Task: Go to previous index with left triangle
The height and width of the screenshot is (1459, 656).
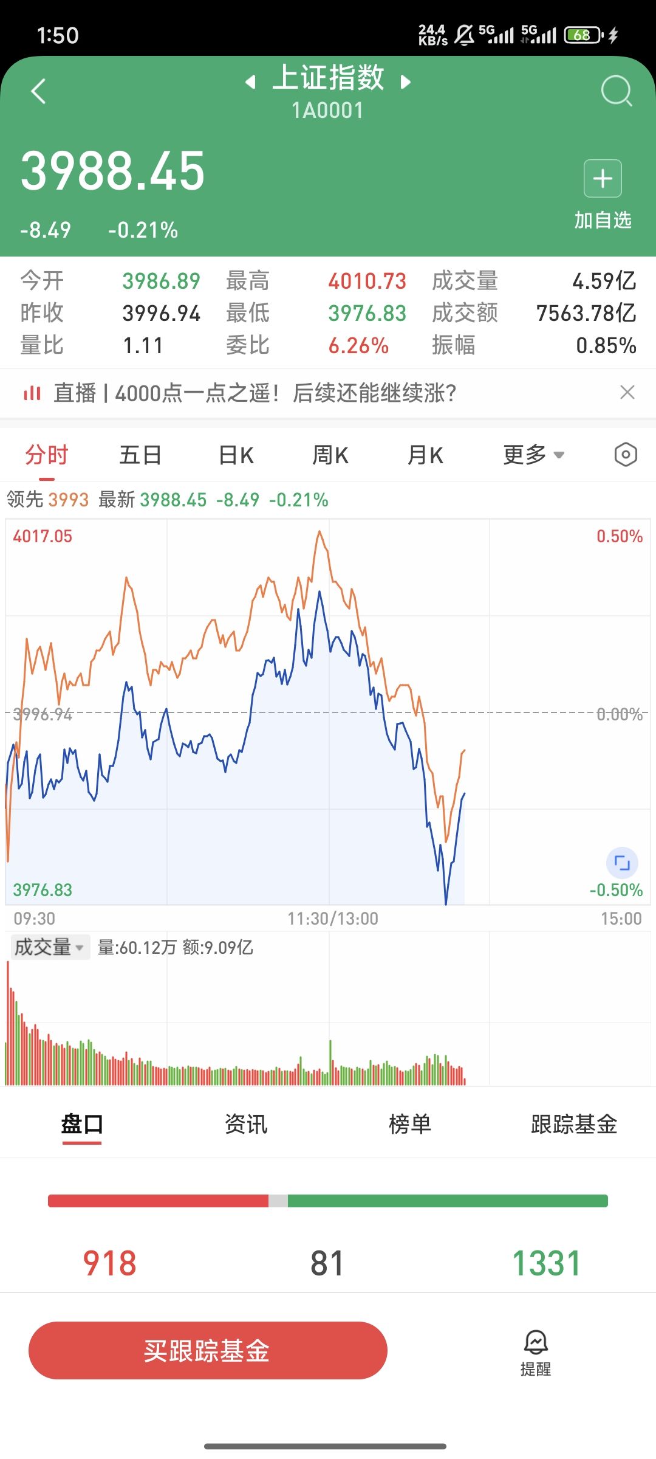Action: [250, 81]
